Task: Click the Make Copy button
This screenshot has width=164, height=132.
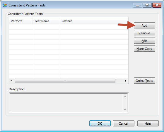Action: pyautogui.click(x=144, y=49)
